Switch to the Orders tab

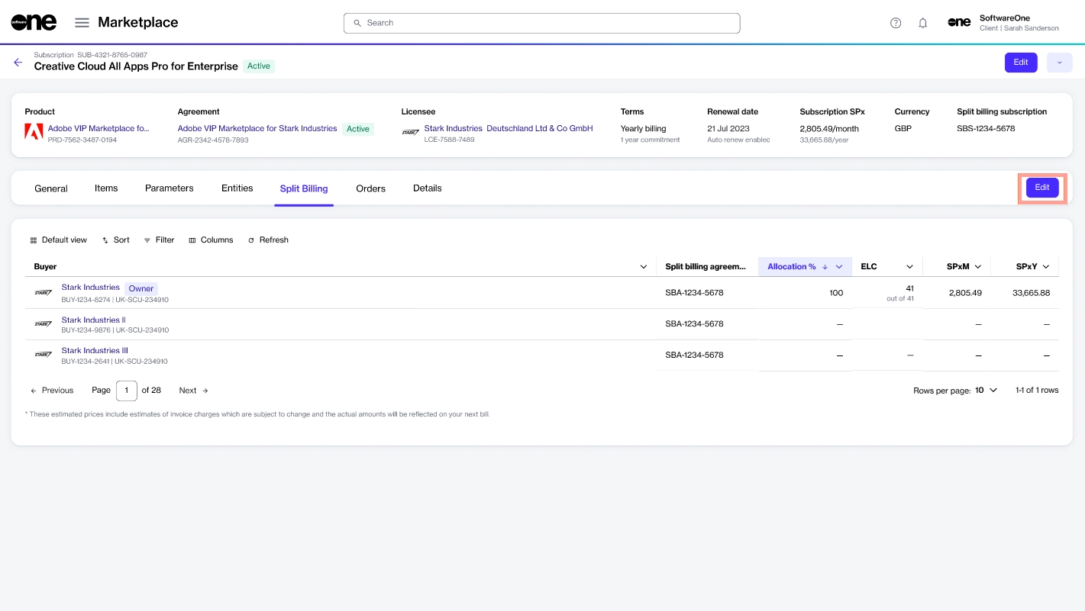pyautogui.click(x=370, y=188)
